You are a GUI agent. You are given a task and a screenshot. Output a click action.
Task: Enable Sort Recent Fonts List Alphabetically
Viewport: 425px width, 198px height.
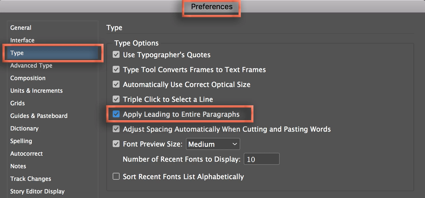point(116,177)
